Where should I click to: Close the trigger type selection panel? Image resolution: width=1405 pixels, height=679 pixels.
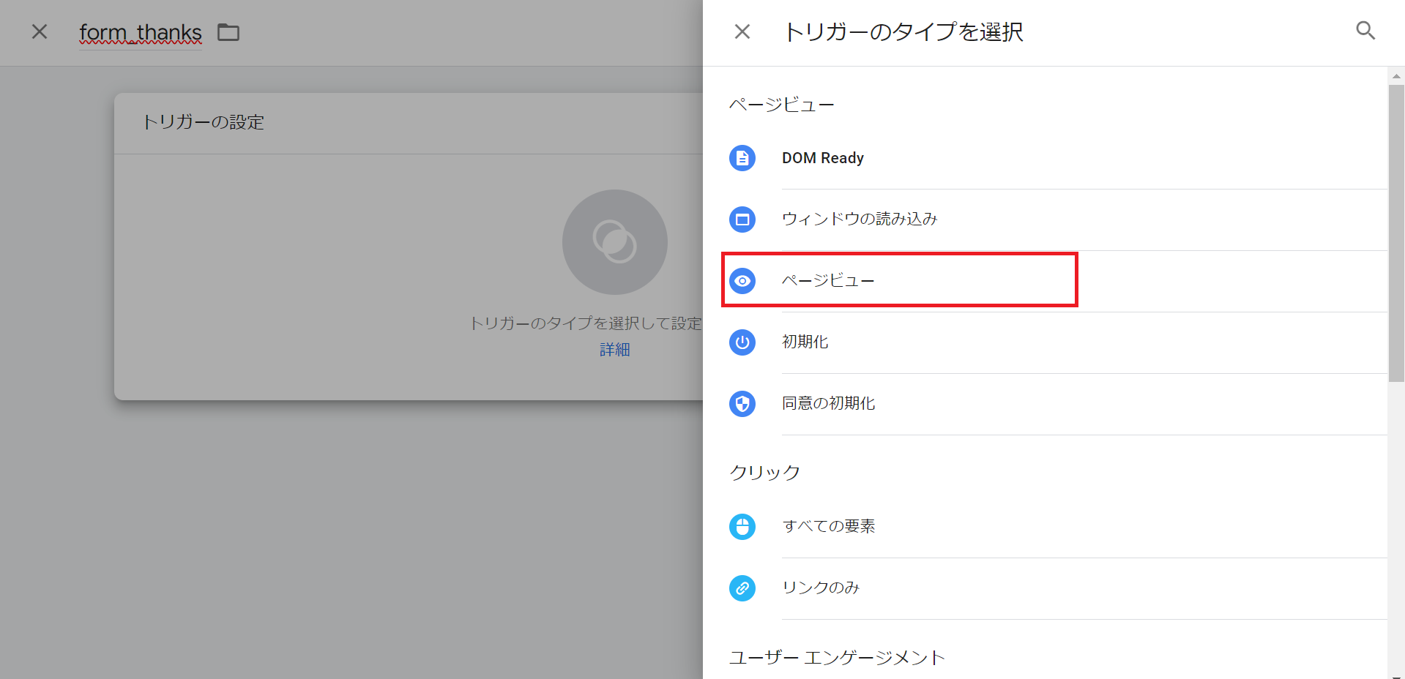click(742, 31)
